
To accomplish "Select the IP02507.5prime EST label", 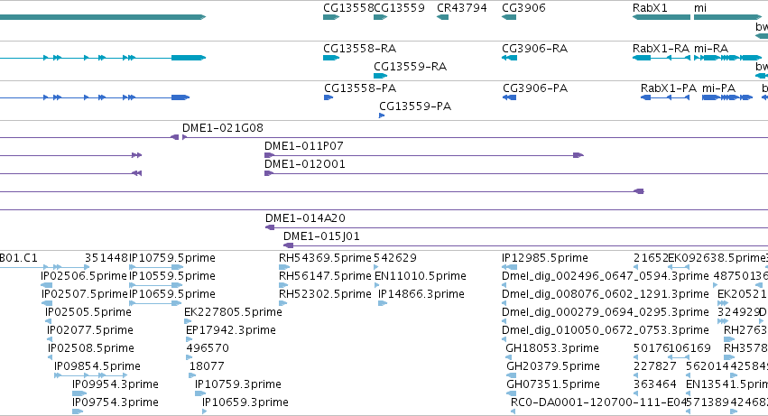I will pyautogui.click(x=85, y=294).
